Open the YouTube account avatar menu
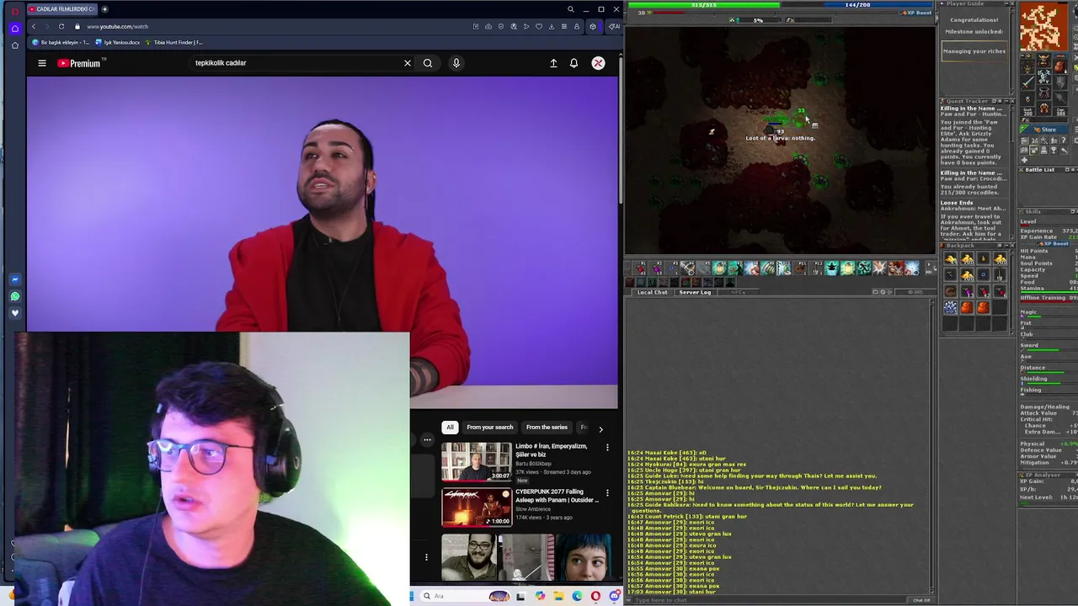This screenshot has height=606, width=1078. (598, 63)
